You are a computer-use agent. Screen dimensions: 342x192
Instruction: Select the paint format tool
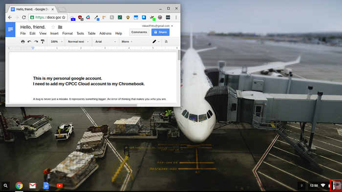tap(43, 41)
